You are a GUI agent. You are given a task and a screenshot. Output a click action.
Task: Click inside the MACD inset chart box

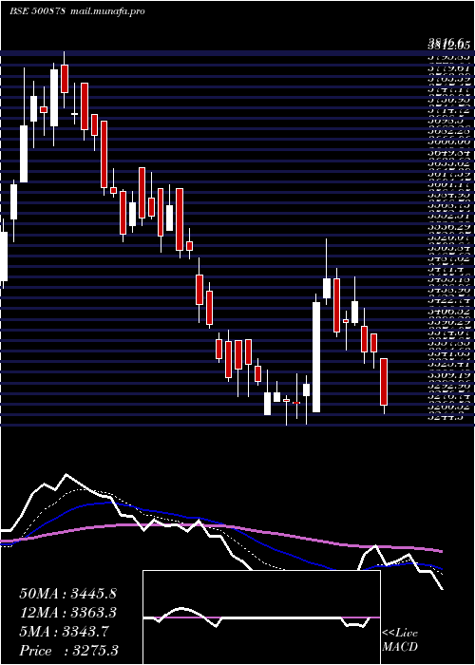(261, 617)
